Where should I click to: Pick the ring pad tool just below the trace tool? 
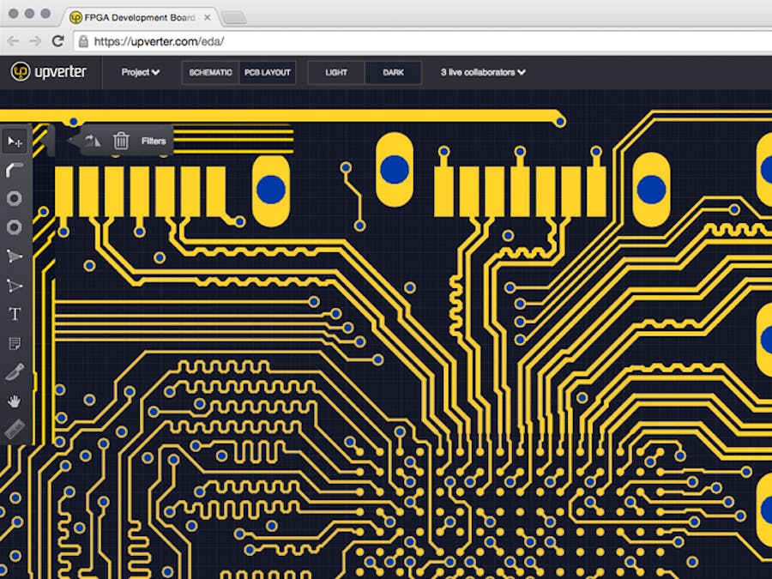(x=15, y=198)
